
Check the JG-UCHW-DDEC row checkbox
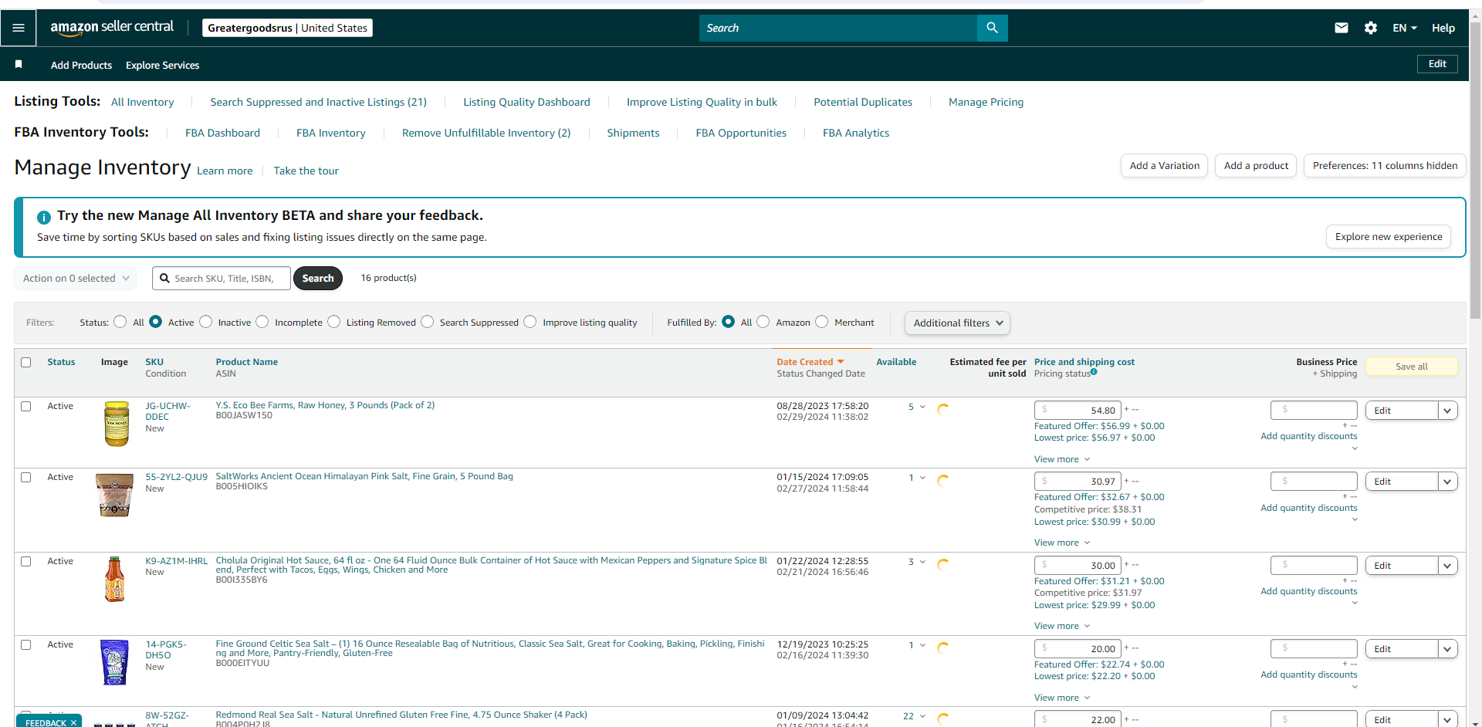(x=26, y=406)
